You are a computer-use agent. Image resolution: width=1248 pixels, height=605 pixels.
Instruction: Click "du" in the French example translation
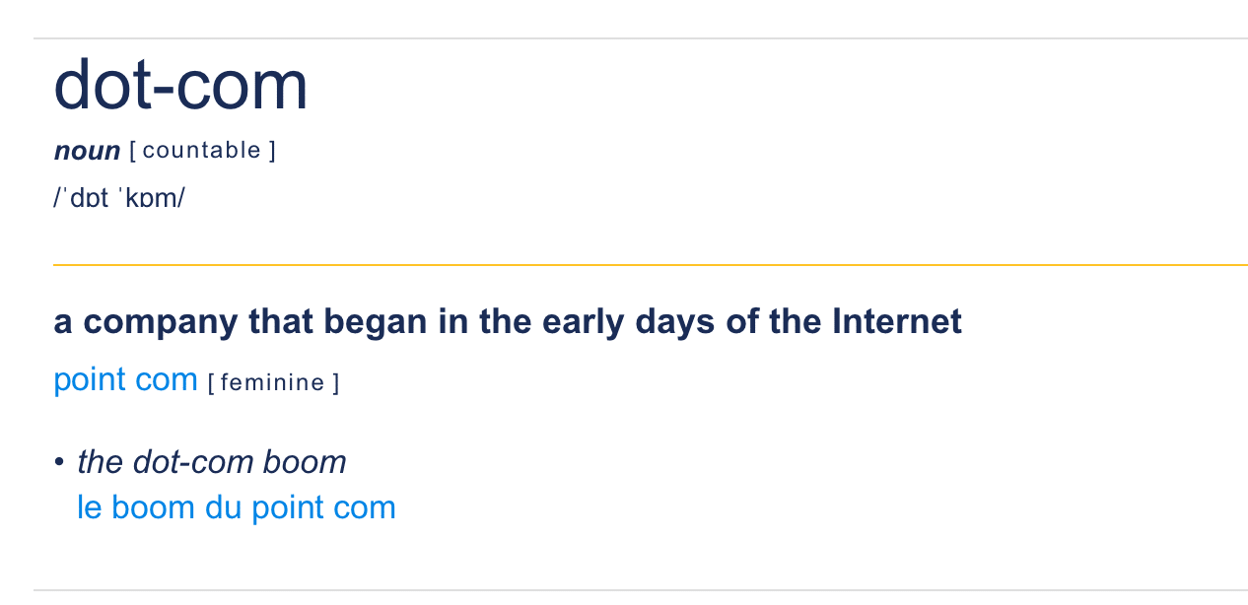coord(224,507)
